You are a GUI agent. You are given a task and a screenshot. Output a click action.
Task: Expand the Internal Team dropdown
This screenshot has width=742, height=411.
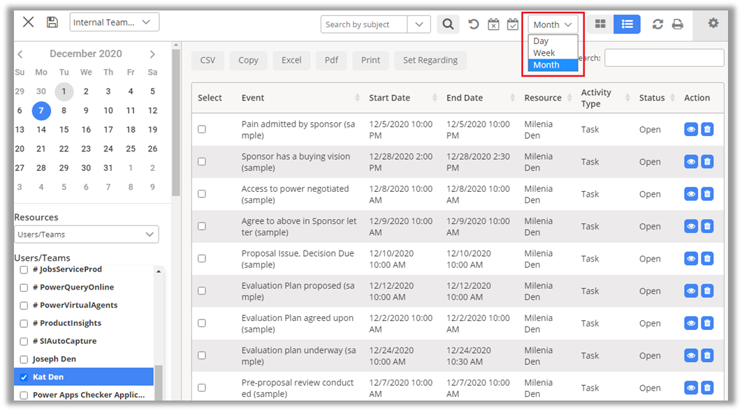pyautogui.click(x=115, y=22)
